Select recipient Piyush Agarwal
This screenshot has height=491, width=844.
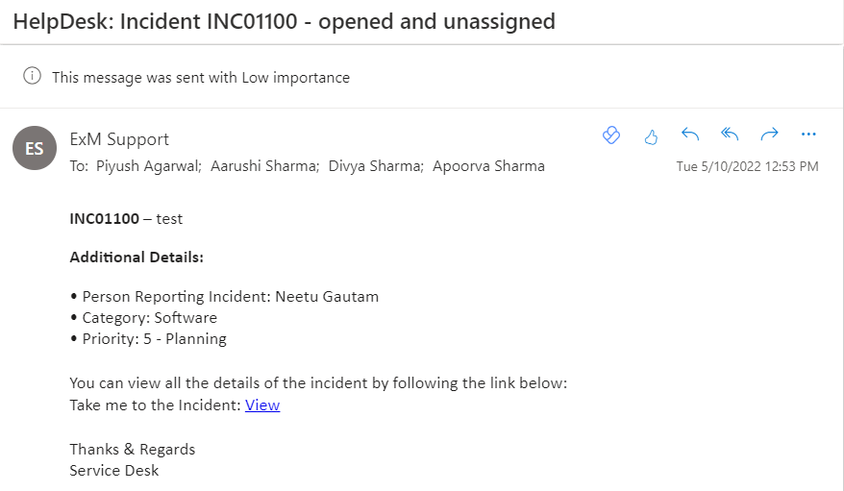tap(149, 166)
